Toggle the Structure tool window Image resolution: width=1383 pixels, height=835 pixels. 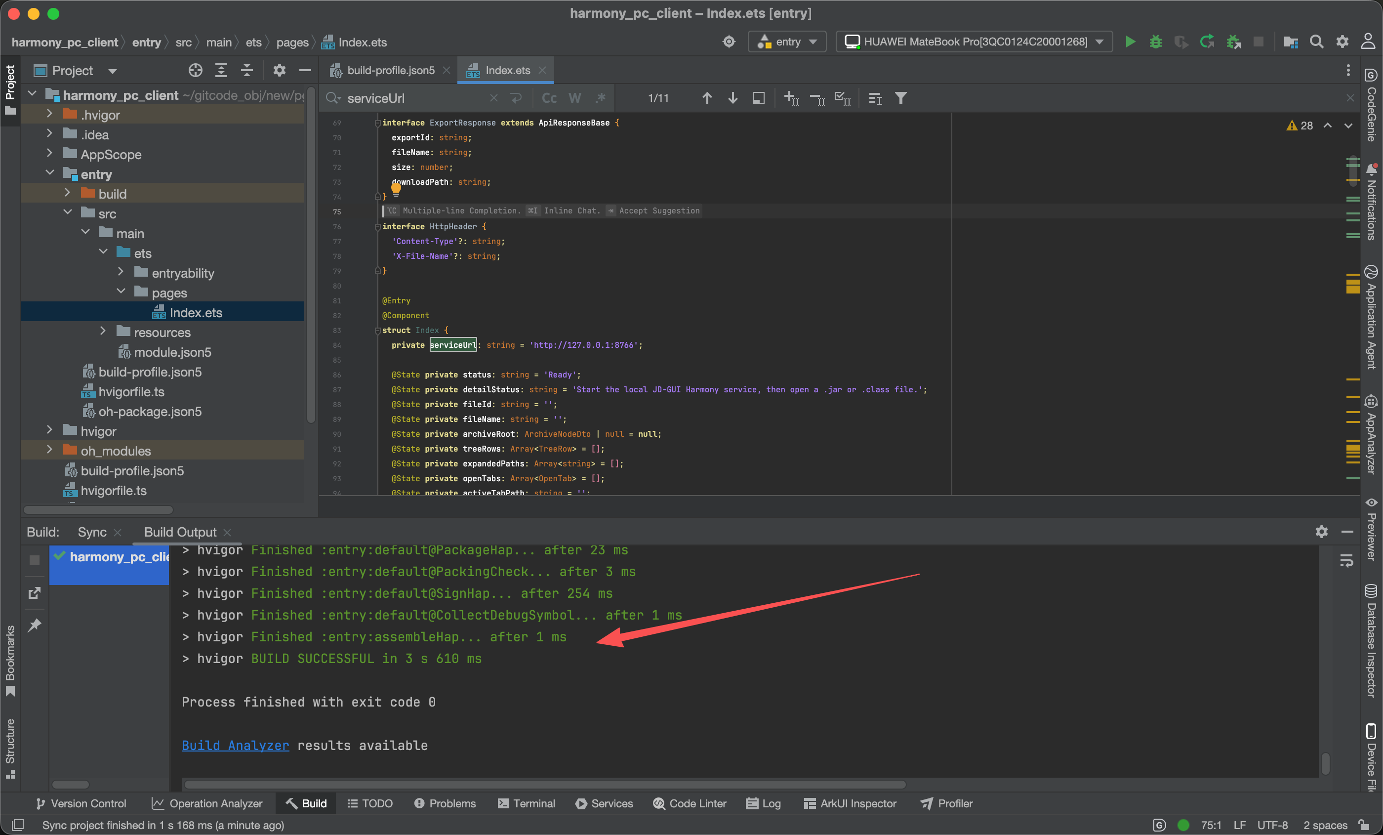(10, 748)
